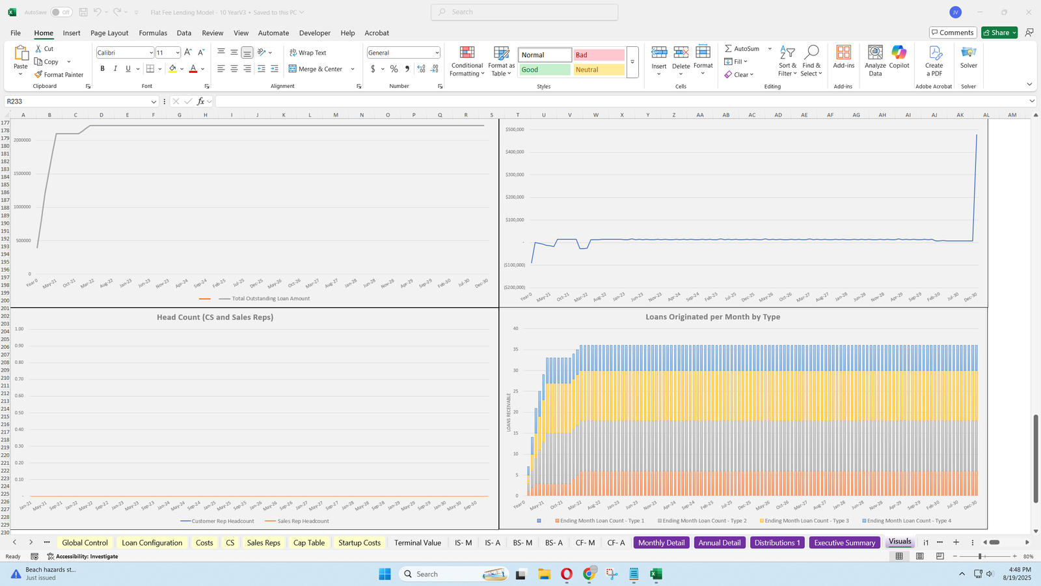Switch to the Executive Summary sheet
Viewport: 1041px width, 586px height.
pos(844,543)
